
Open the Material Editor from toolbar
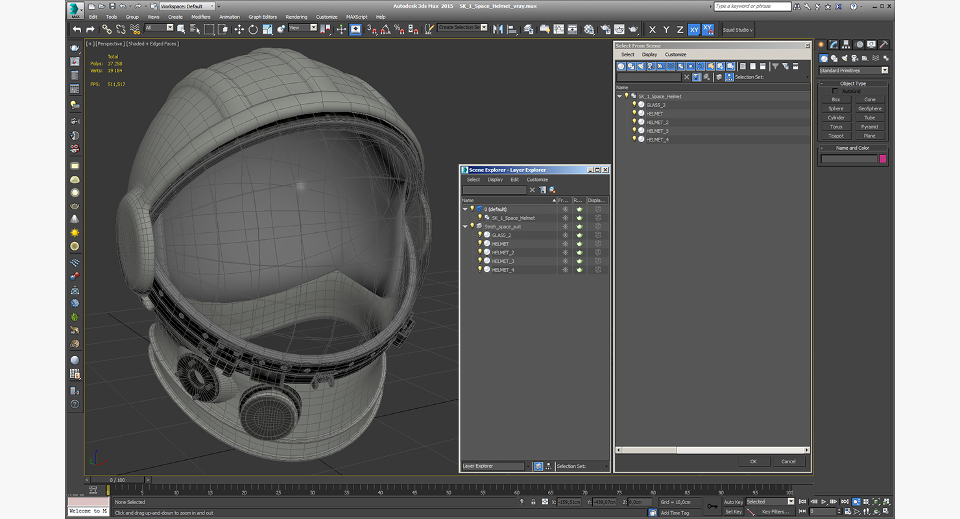(x=589, y=29)
